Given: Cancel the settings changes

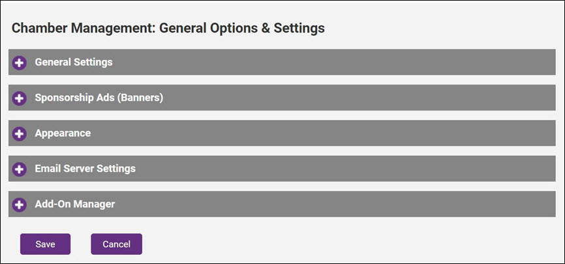Looking at the screenshot, I should 116,244.
